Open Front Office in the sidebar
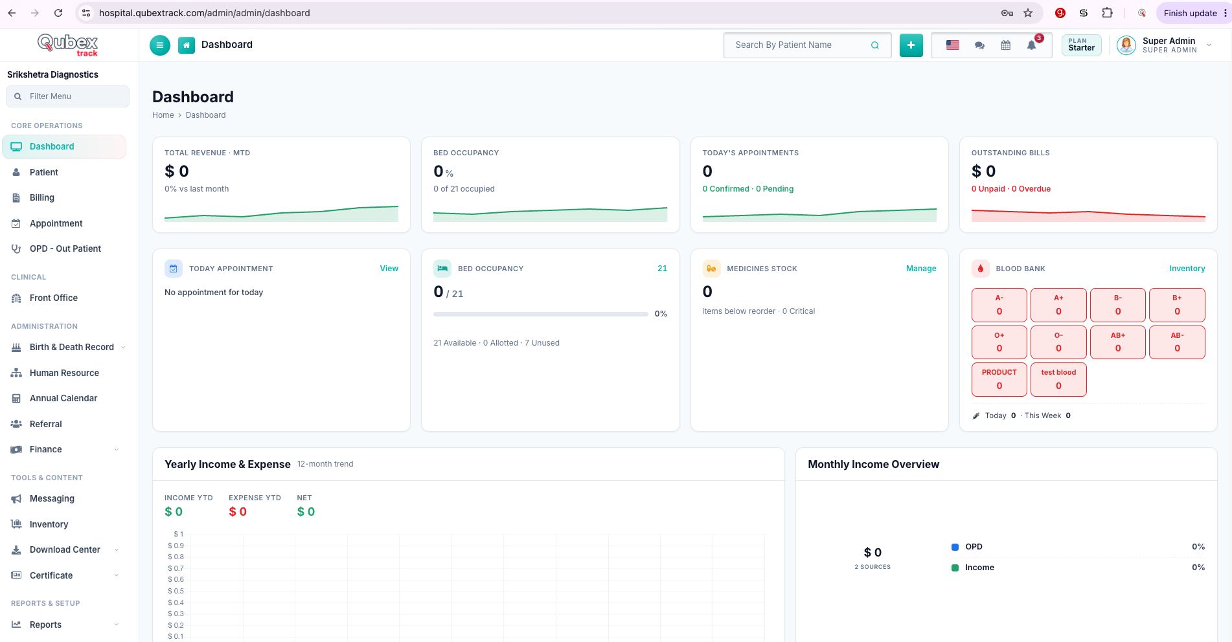 pos(64,298)
